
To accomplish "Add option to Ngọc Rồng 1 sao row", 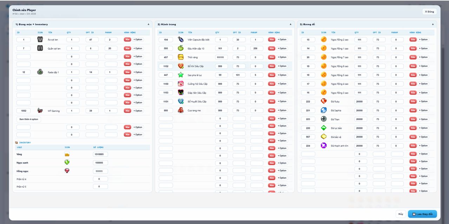I will click(x=423, y=48).
